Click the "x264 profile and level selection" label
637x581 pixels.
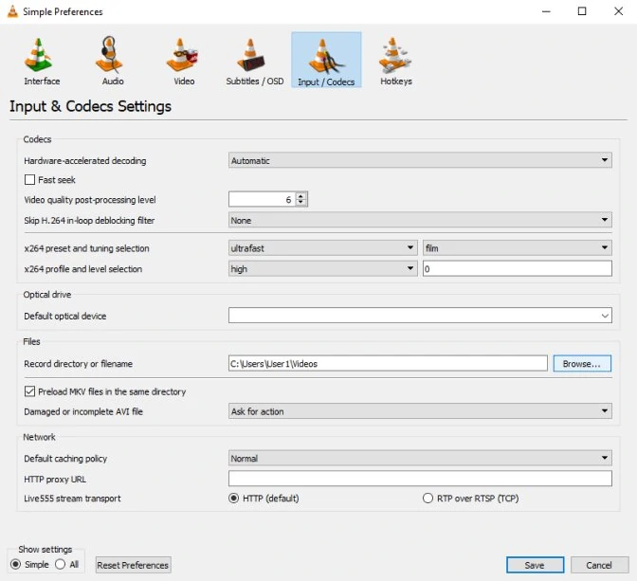82,269
